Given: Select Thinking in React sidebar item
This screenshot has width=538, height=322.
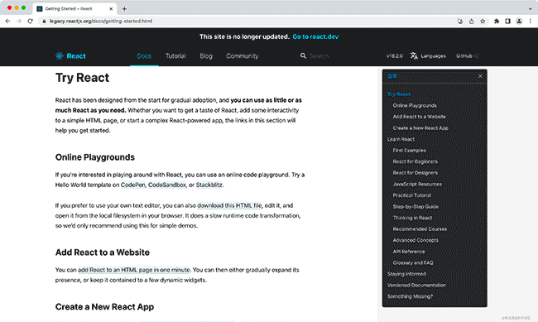Looking at the screenshot, I should [x=412, y=218].
